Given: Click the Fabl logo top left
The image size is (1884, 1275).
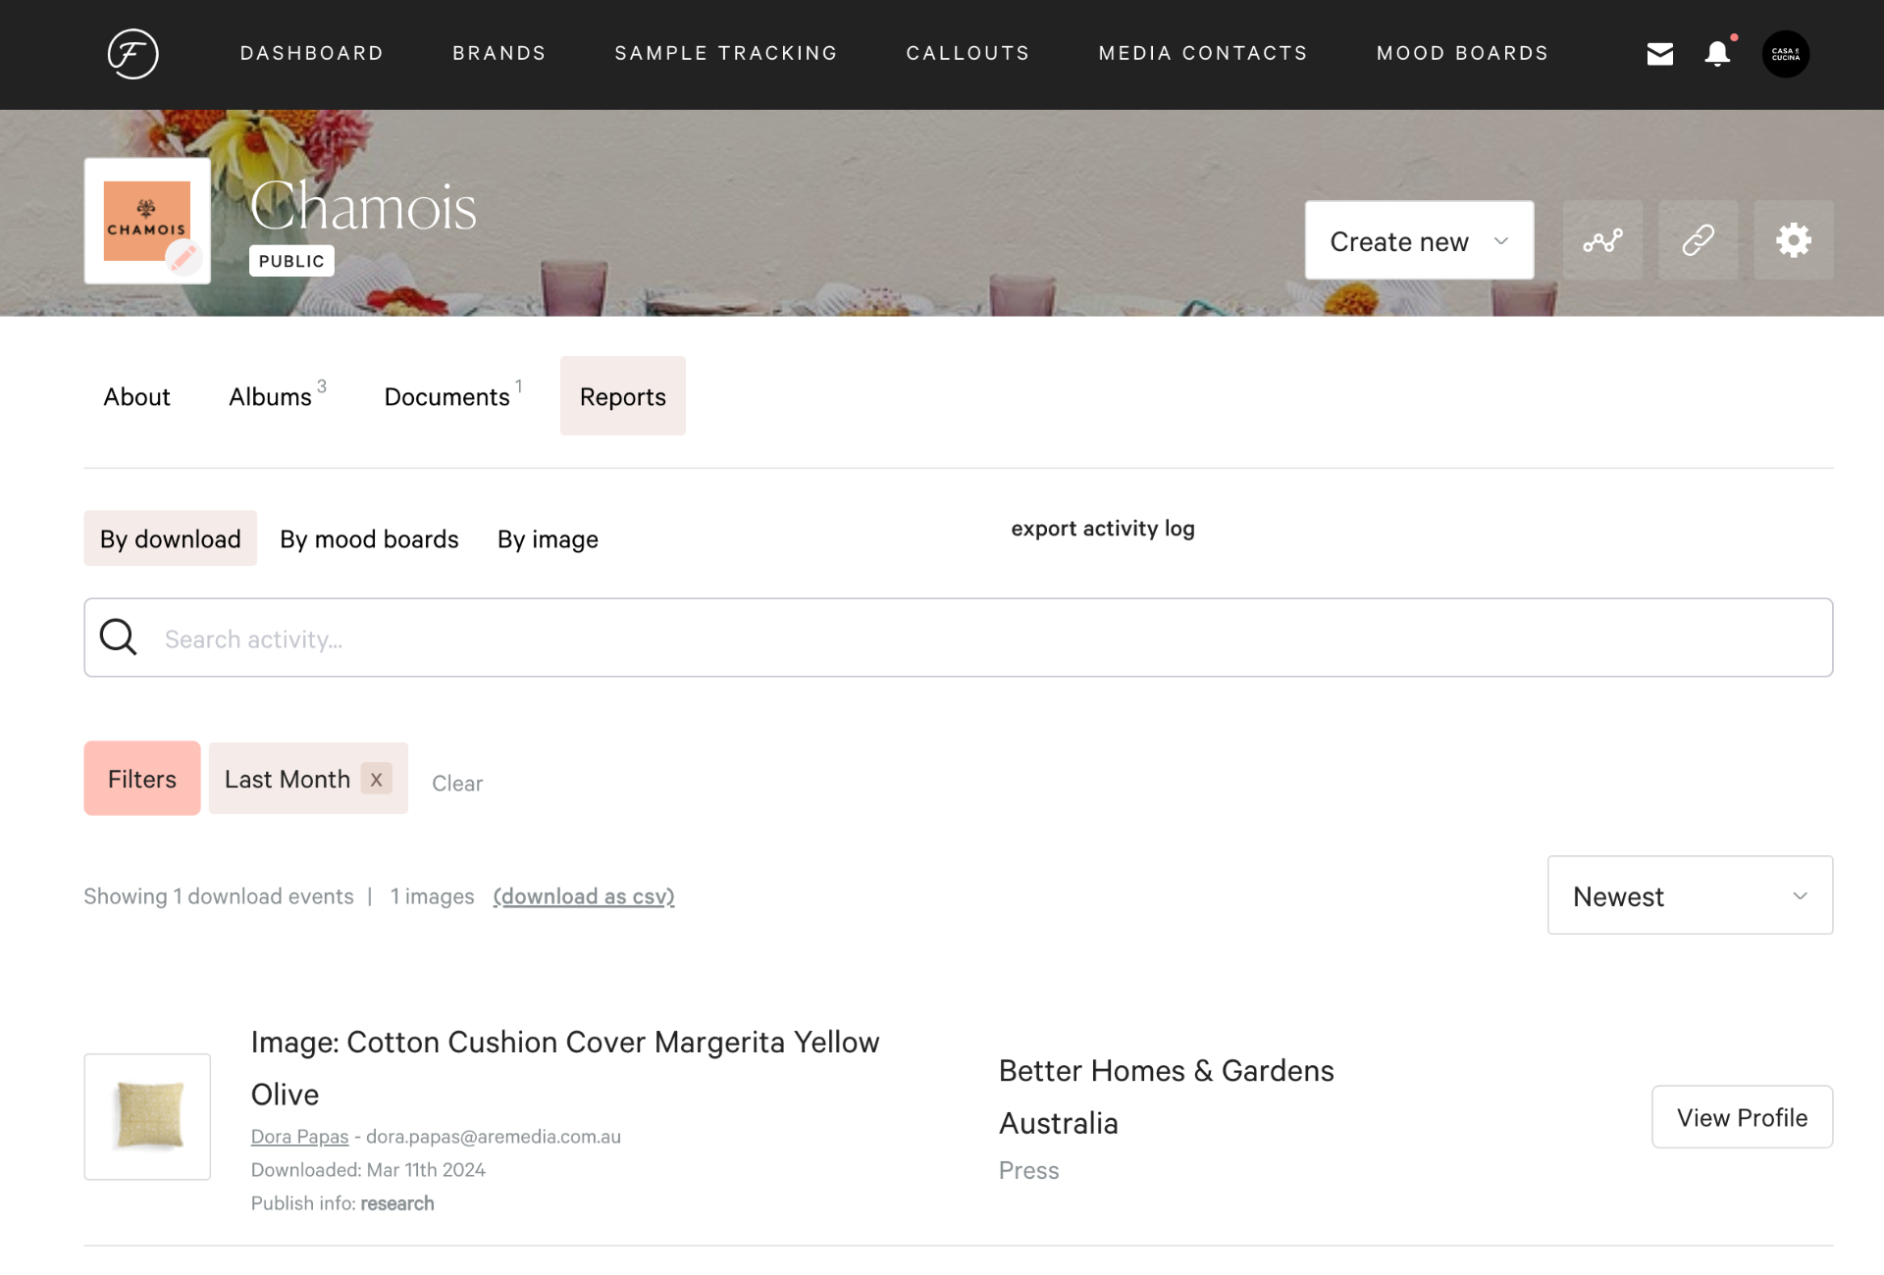Looking at the screenshot, I should (x=132, y=55).
